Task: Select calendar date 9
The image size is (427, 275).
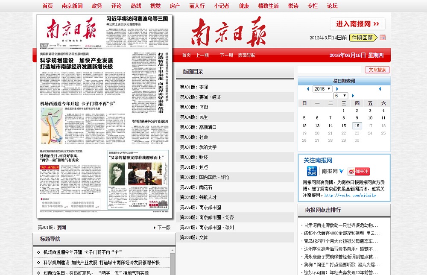Action: (357, 118)
